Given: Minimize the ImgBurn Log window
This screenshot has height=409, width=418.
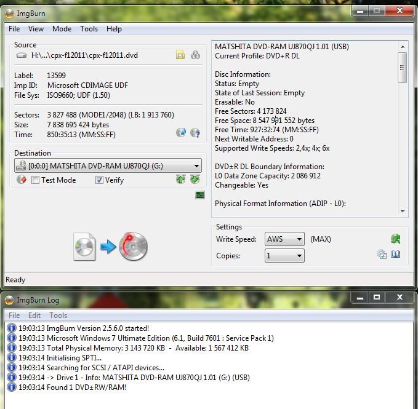Looking at the screenshot, I should (360, 297).
